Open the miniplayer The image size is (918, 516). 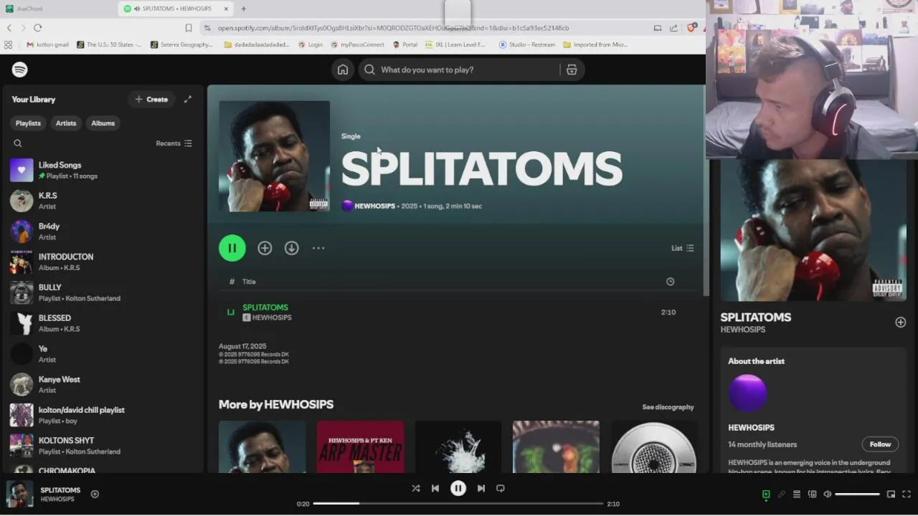pos(891,494)
